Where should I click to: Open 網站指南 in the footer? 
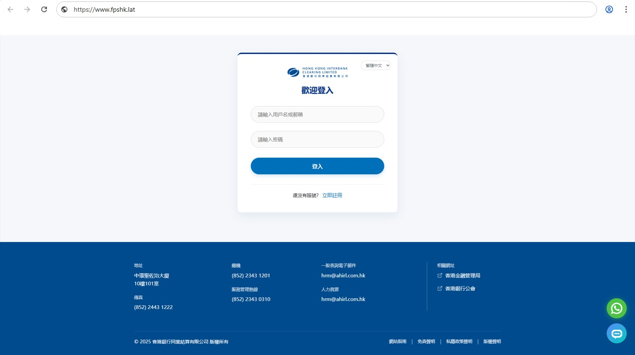(398, 342)
